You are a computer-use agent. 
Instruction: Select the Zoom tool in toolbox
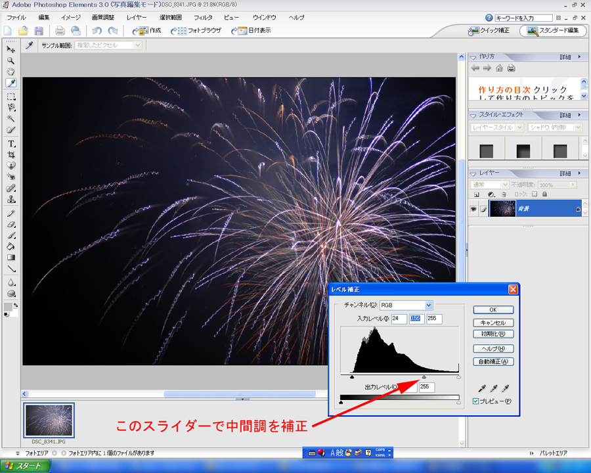click(x=11, y=60)
